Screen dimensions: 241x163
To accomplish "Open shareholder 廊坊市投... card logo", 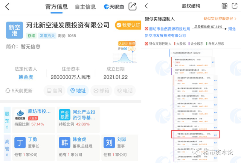I will click(20, 115).
